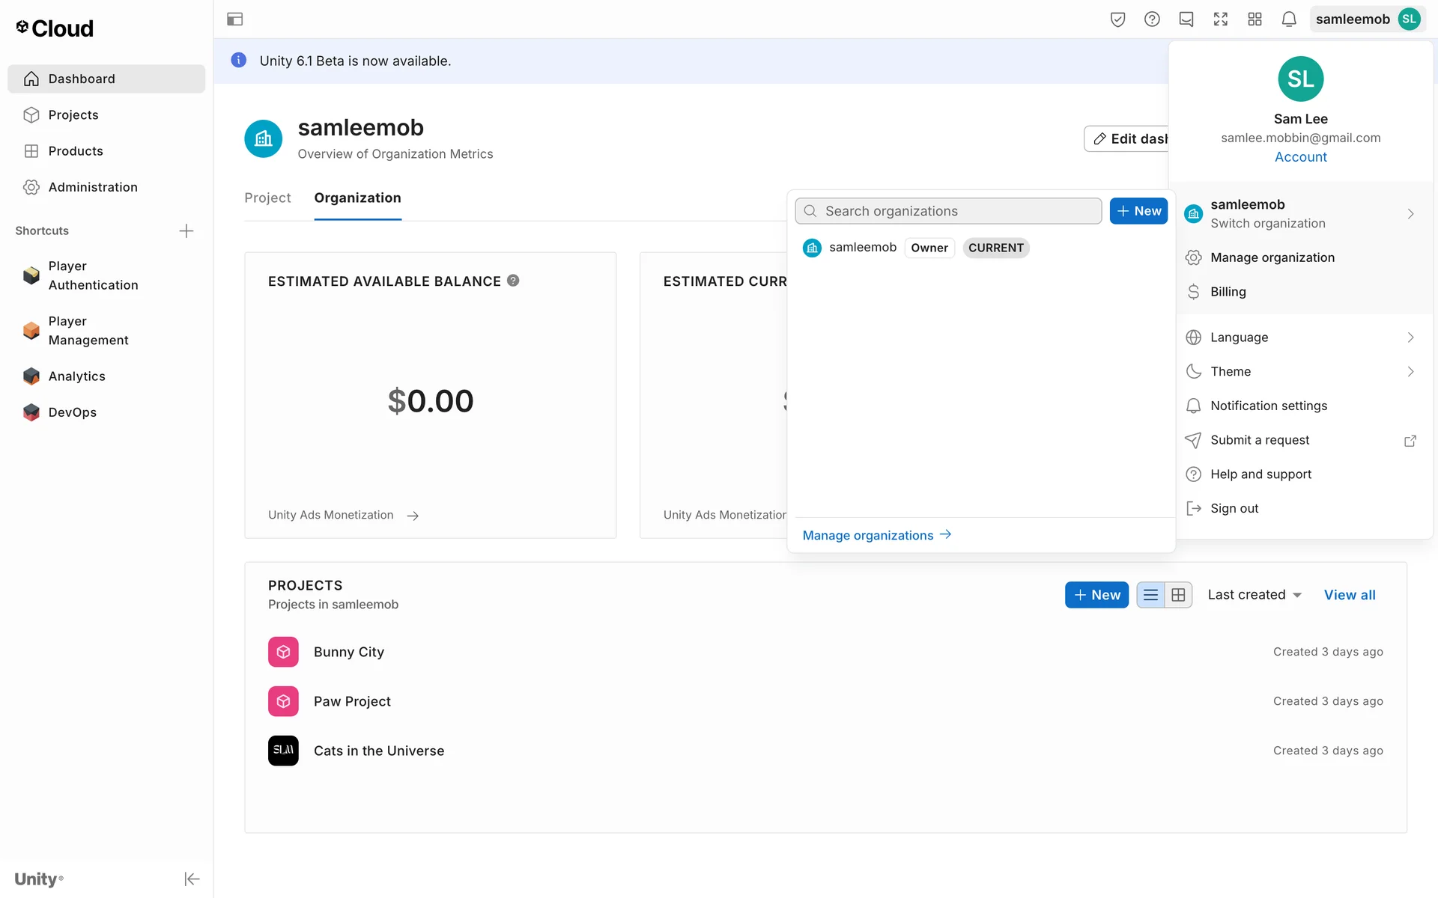The width and height of the screenshot is (1438, 898).
Task: Switch projects to list view
Action: coord(1150,595)
